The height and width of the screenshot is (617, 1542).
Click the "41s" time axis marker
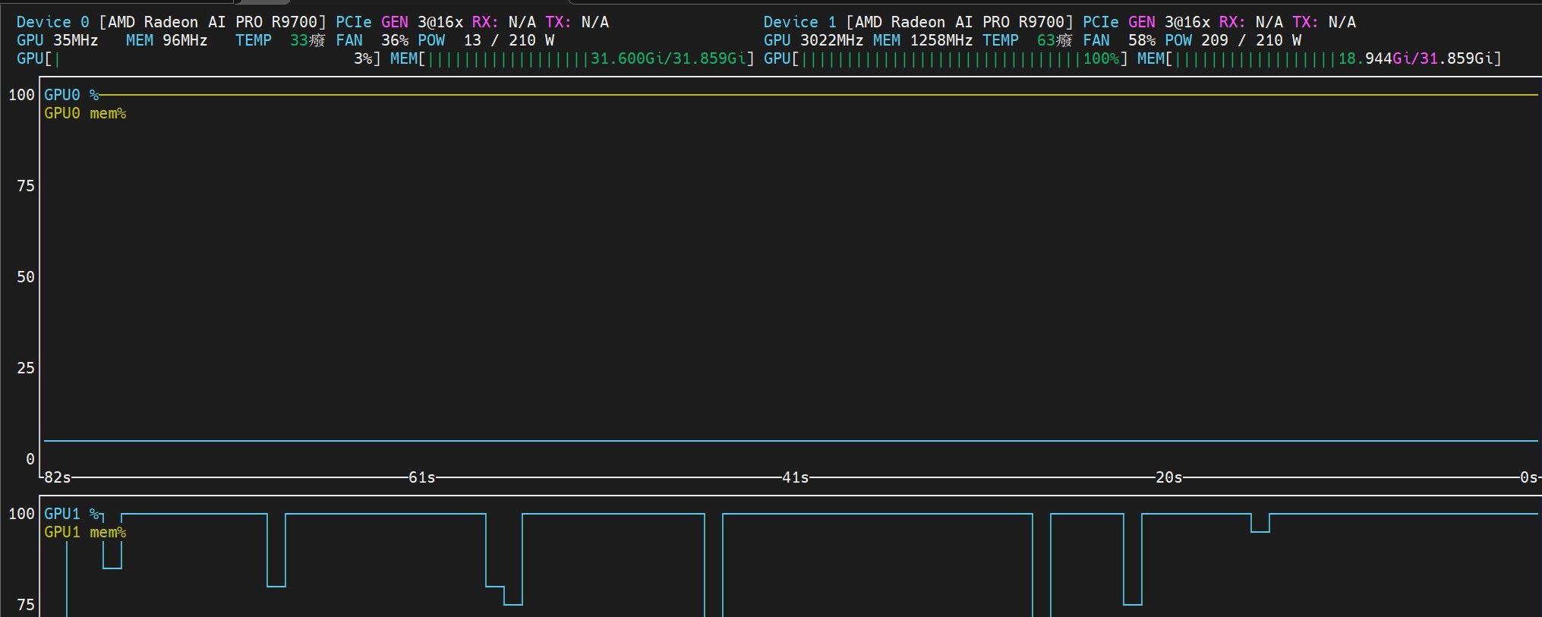click(x=796, y=477)
